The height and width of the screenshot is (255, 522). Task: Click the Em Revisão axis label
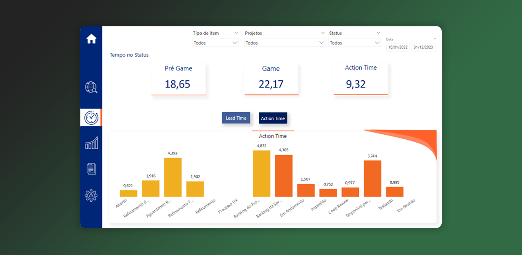406,205
